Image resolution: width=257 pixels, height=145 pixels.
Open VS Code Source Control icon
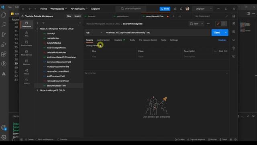tap(4, 34)
